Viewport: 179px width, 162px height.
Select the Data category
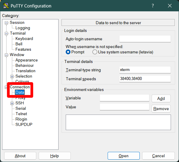tap(20, 92)
